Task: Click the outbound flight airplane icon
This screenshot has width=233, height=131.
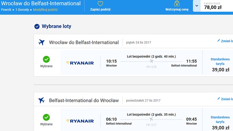Action: pyautogui.click(x=42, y=42)
